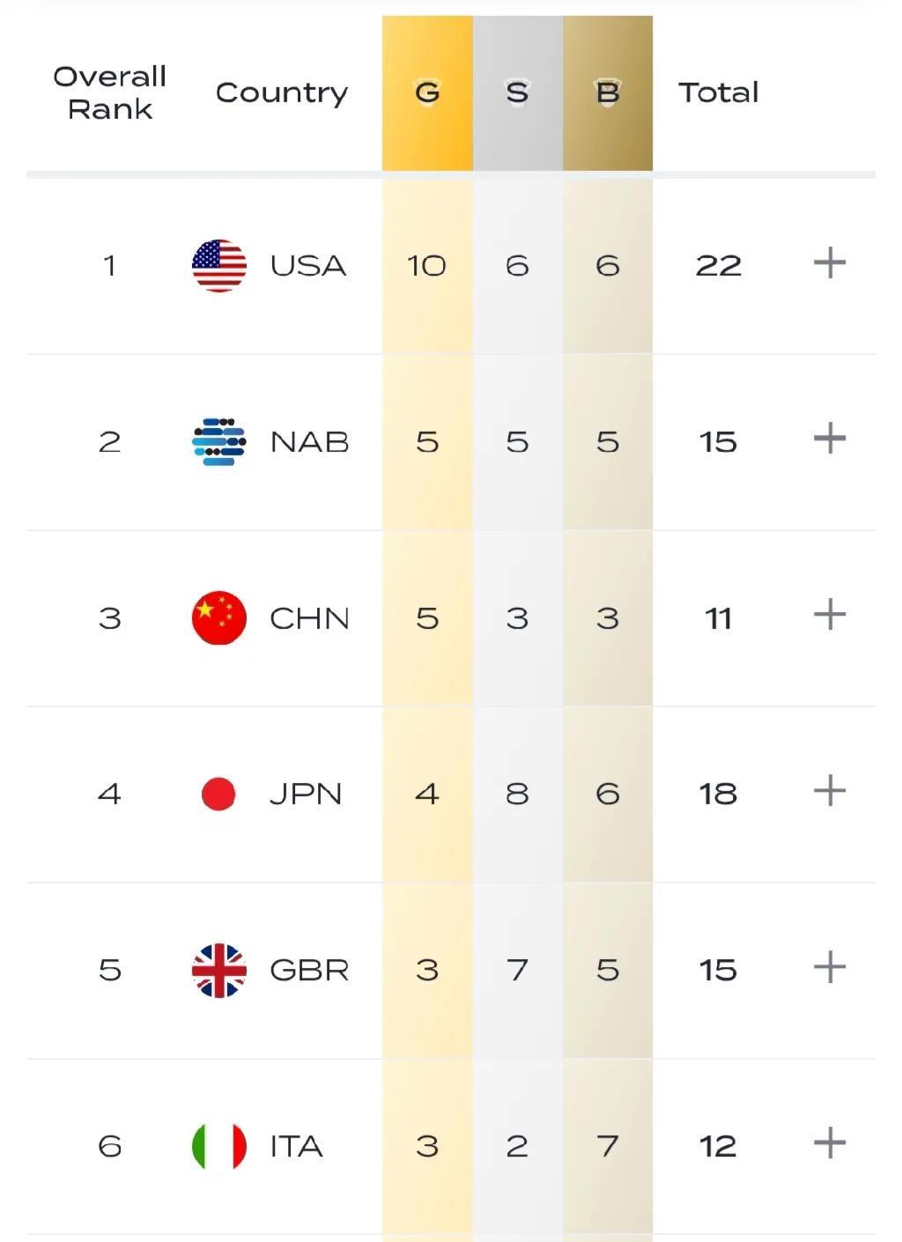This screenshot has height=1242, width=902.
Task: Select the GBR country name
Action: click(x=309, y=970)
